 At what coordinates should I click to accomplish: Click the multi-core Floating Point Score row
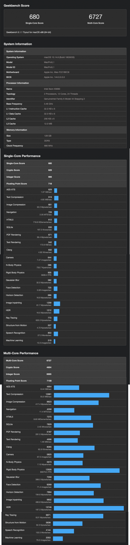(65, 381)
